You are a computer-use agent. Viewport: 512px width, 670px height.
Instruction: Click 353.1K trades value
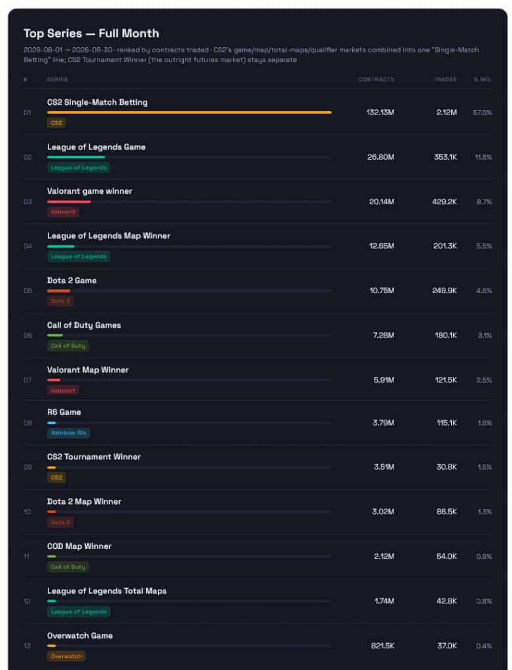click(445, 157)
